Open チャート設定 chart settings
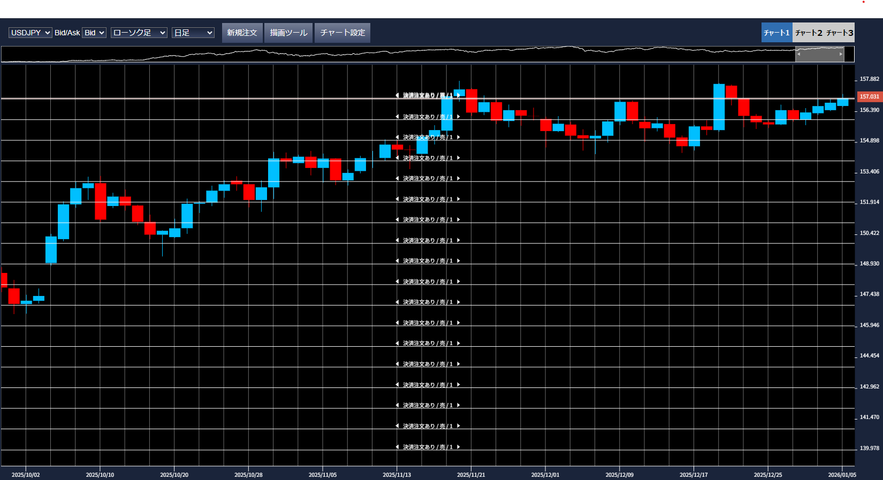Screen dimensions: 883x480 (342, 33)
